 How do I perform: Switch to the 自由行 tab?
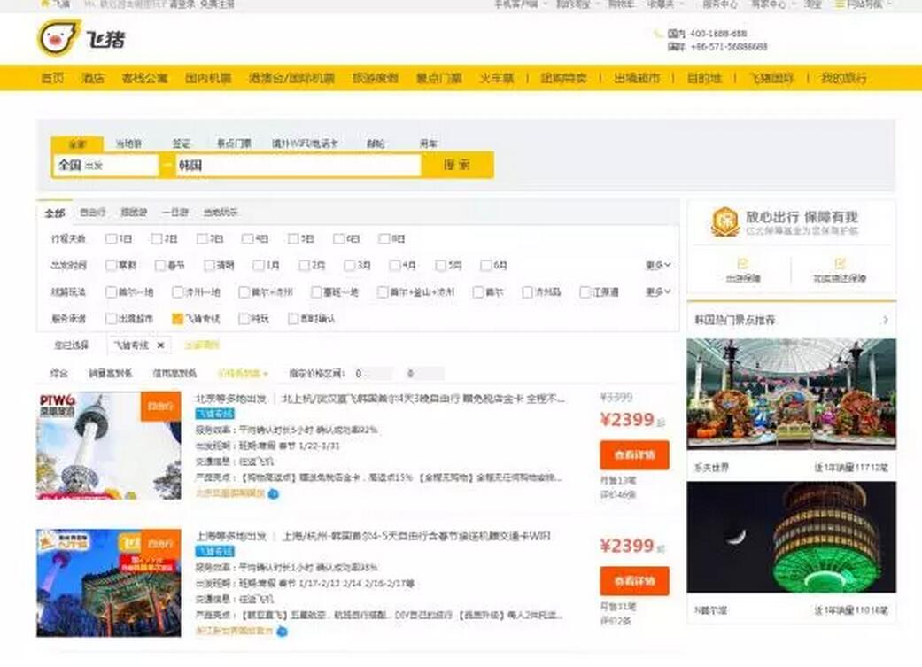pyautogui.click(x=92, y=213)
